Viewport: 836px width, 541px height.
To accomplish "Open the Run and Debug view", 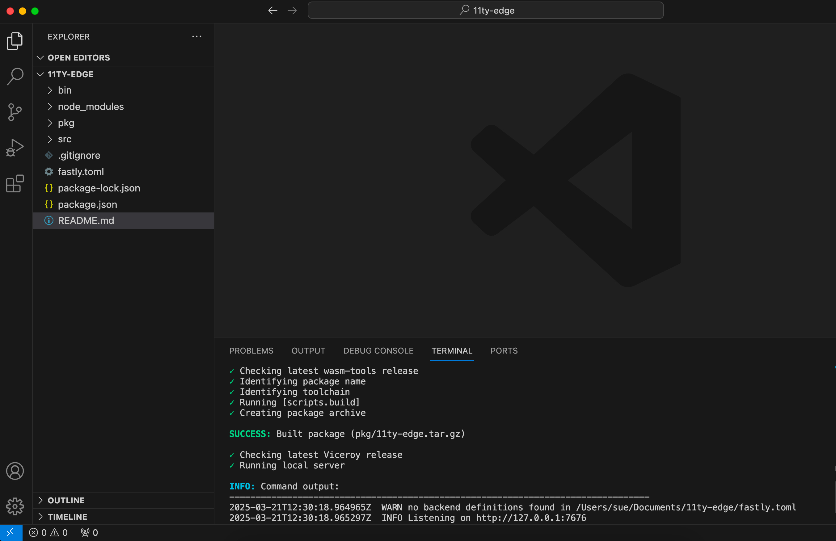I will [15, 148].
